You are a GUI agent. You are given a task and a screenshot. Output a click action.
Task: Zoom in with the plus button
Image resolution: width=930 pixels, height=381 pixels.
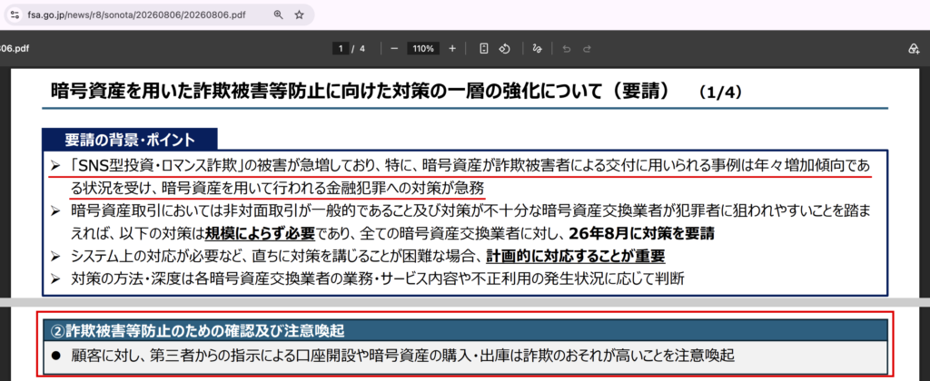(x=452, y=49)
